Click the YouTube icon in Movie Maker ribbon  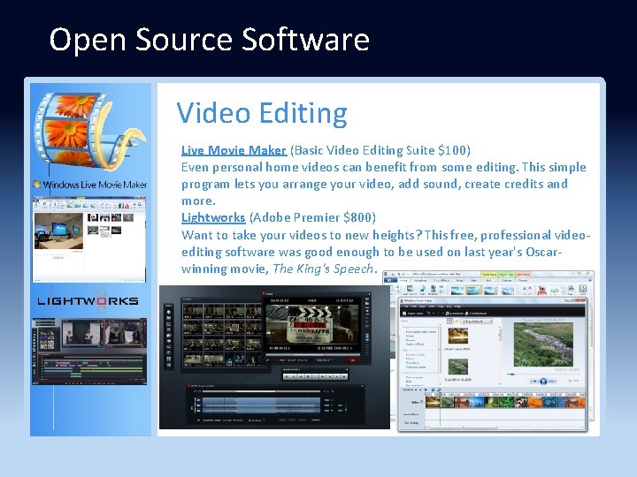(x=542, y=290)
